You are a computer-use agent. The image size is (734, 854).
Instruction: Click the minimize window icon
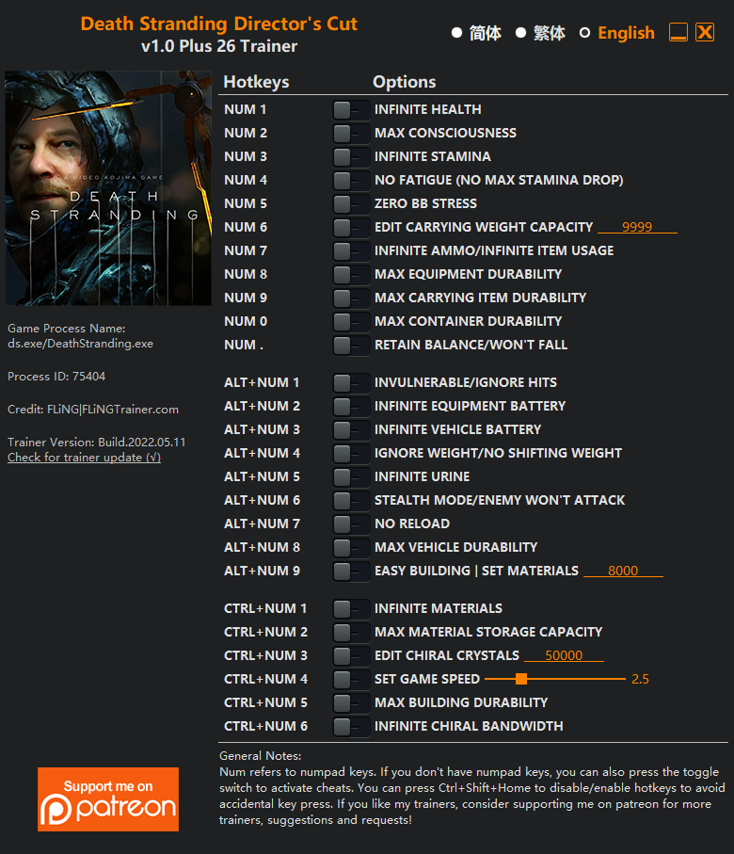coord(678,32)
